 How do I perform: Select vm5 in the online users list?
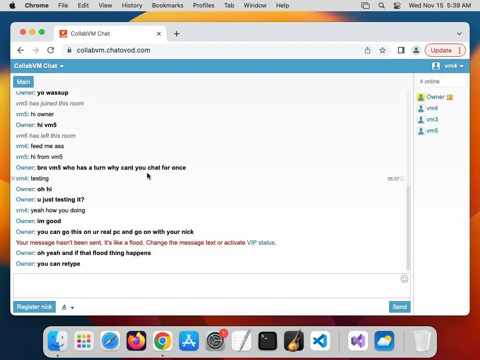[x=432, y=131]
